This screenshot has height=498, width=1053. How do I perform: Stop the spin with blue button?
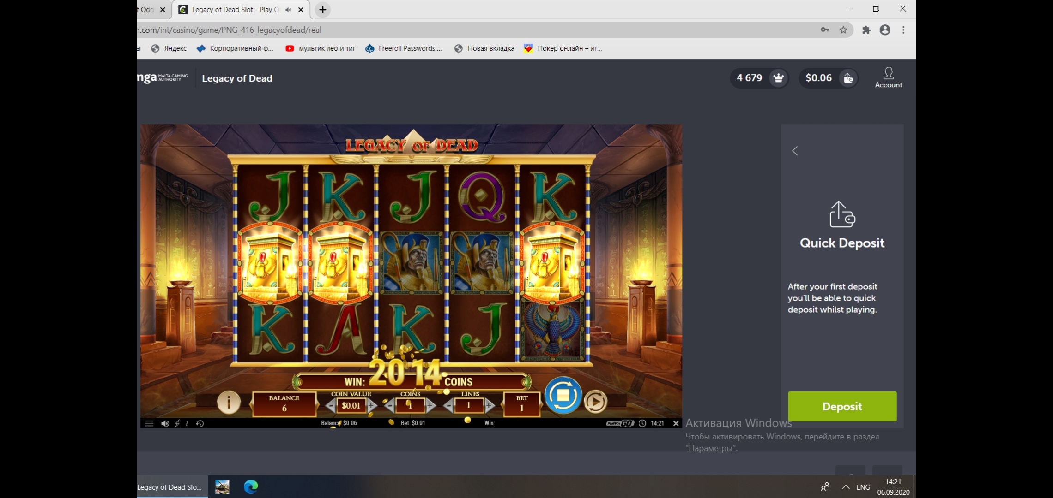(563, 395)
